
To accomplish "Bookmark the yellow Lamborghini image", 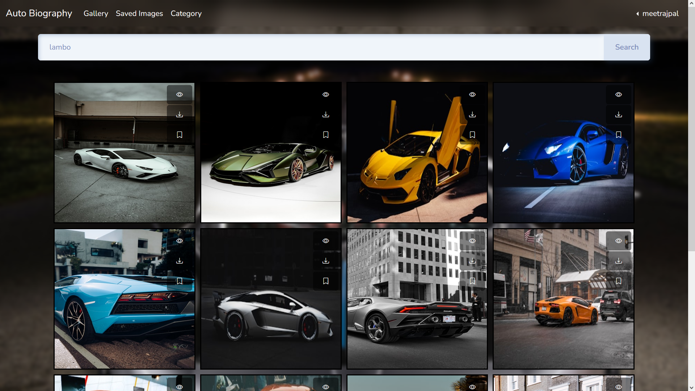I will tap(472, 135).
